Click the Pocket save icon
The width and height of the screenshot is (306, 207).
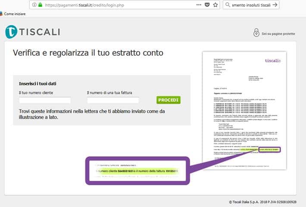point(207,5)
